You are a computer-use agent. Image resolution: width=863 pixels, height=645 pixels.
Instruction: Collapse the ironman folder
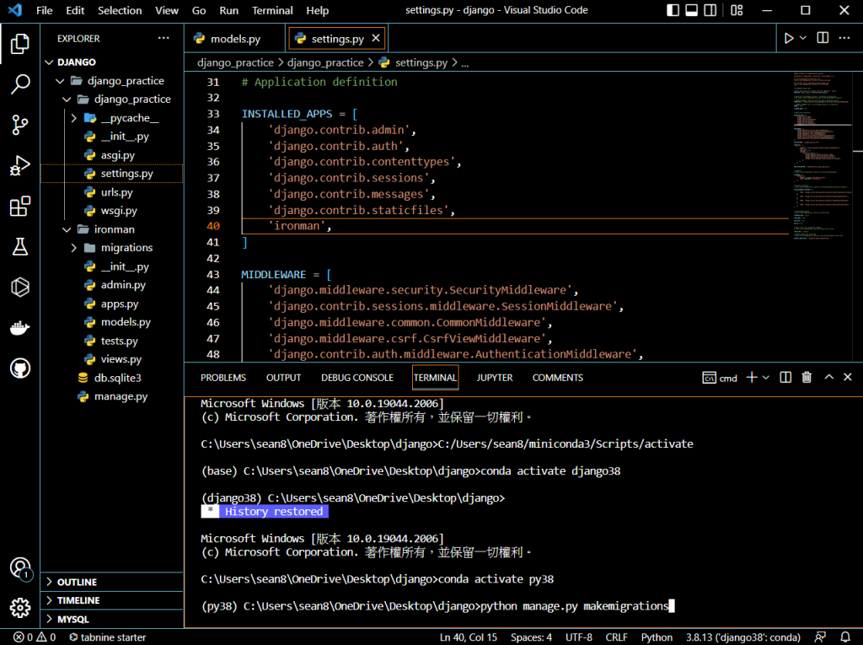coord(67,229)
